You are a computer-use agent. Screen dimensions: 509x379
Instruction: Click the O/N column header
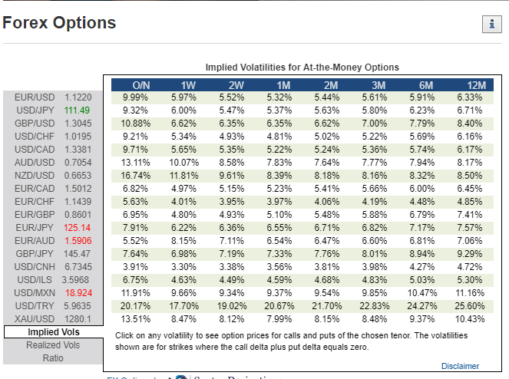click(x=141, y=85)
